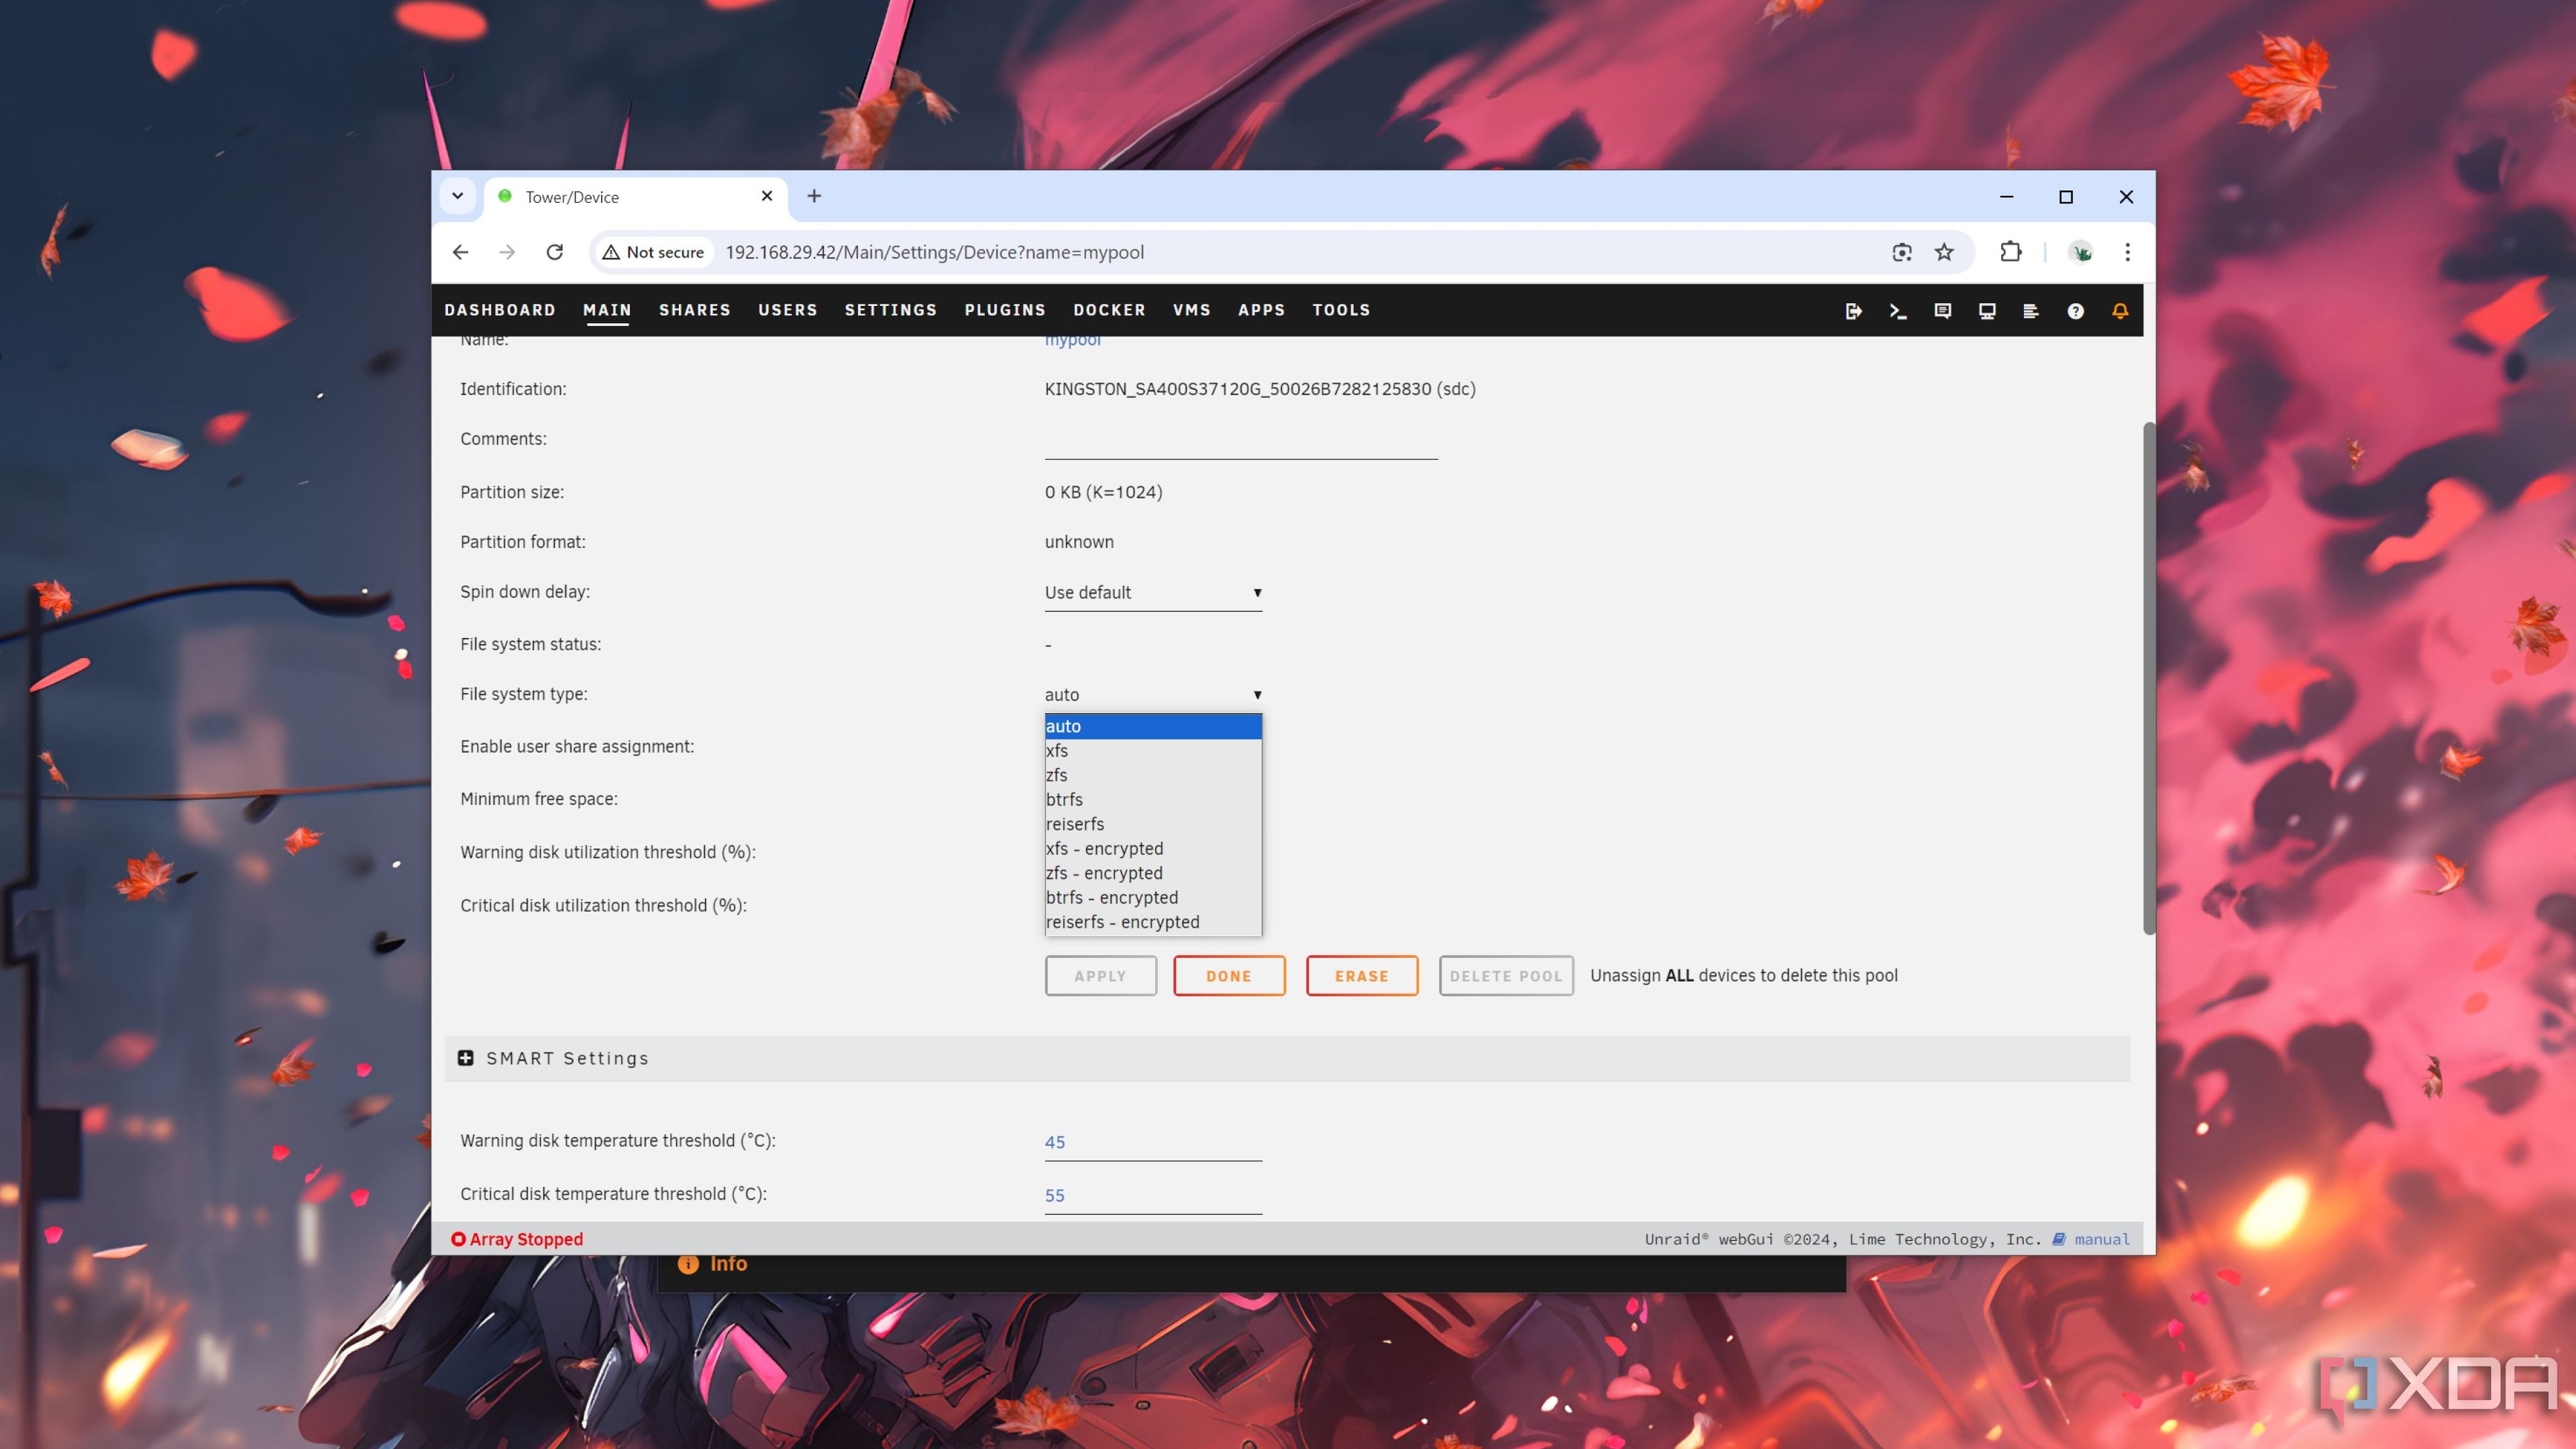Screen dimensions: 2576x1449
Task: Open the Unraid terminal icon
Action: (x=1898, y=311)
